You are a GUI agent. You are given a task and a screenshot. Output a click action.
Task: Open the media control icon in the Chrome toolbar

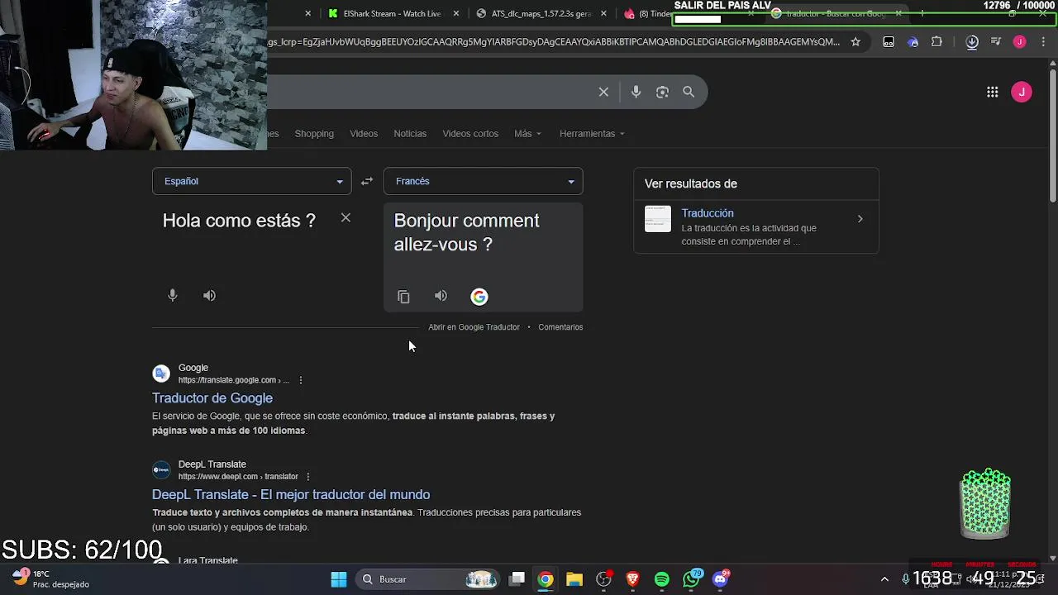996,41
